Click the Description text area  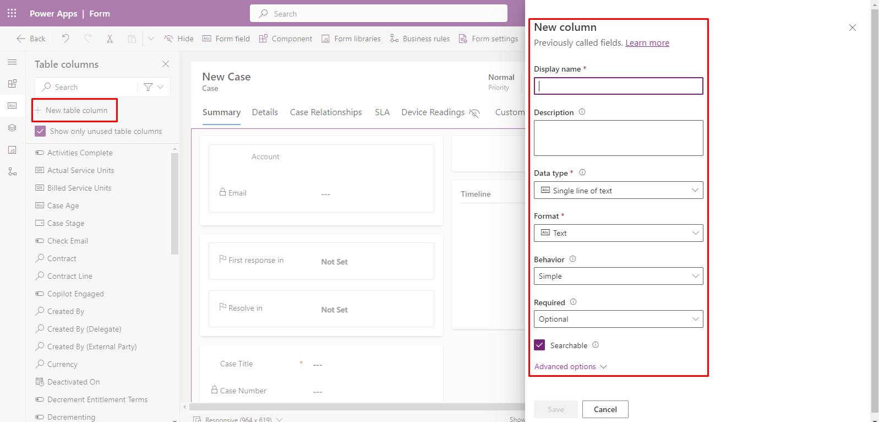pyautogui.click(x=618, y=138)
